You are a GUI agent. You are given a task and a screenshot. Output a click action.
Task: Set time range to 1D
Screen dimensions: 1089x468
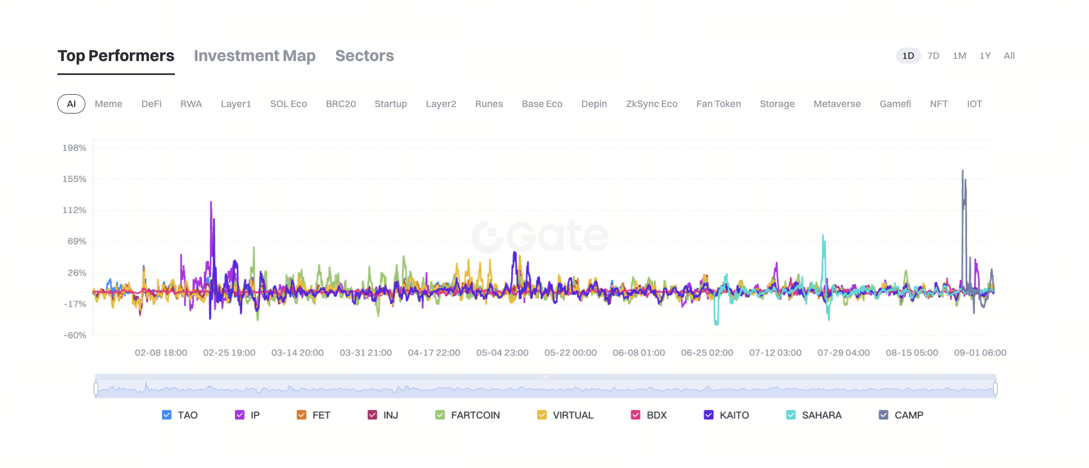pyautogui.click(x=908, y=56)
